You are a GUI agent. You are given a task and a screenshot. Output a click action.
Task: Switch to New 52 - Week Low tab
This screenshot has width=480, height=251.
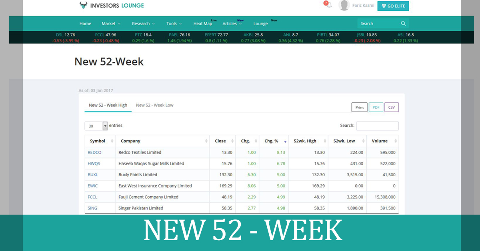click(x=155, y=105)
